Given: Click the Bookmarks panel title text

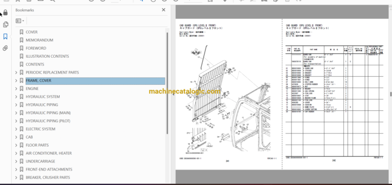Looking at the screenshot, I should [x=24, y=10].
